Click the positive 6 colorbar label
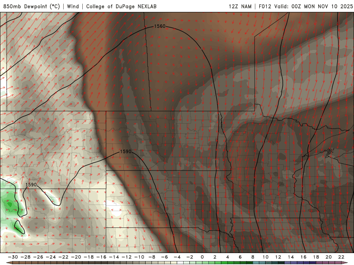 pos(240,257)
